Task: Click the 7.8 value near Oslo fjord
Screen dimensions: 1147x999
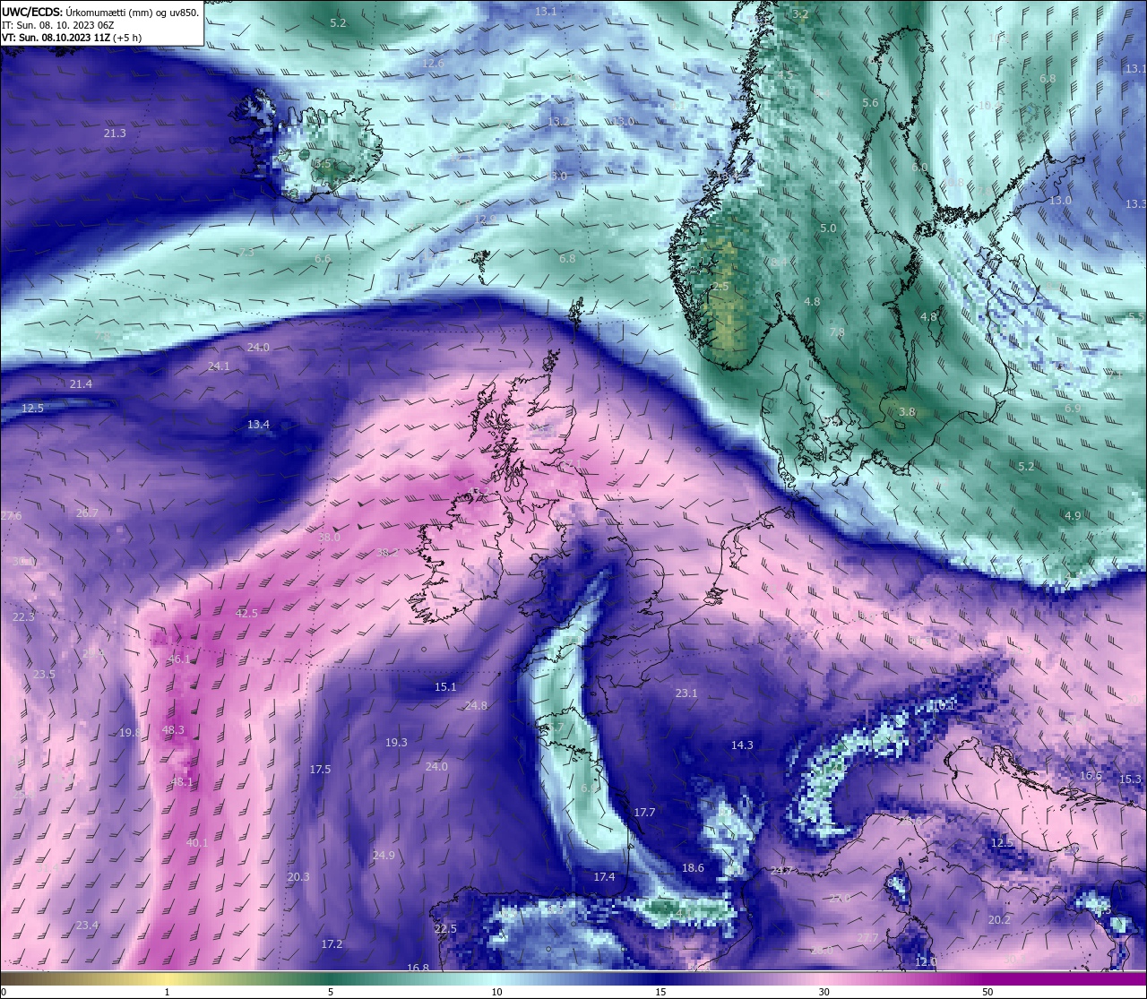Action: tap(837, 332)
